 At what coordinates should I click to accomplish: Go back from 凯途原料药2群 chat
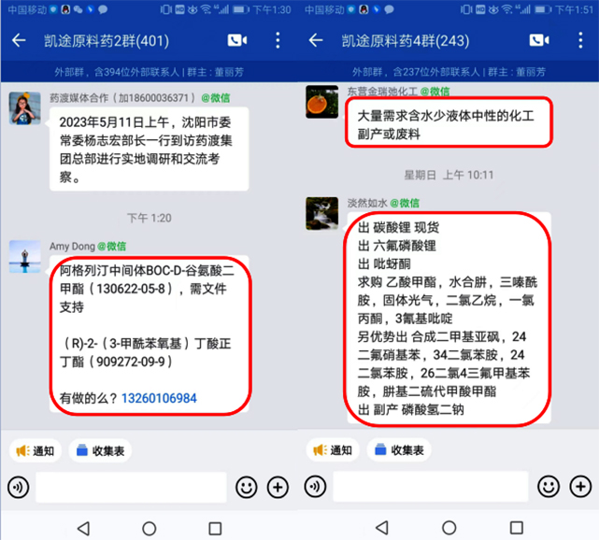19,40
